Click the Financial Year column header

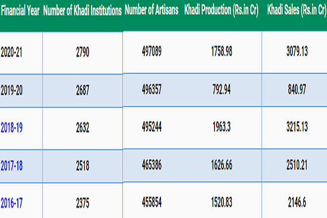pyautogui.click(x=20, y=11)
